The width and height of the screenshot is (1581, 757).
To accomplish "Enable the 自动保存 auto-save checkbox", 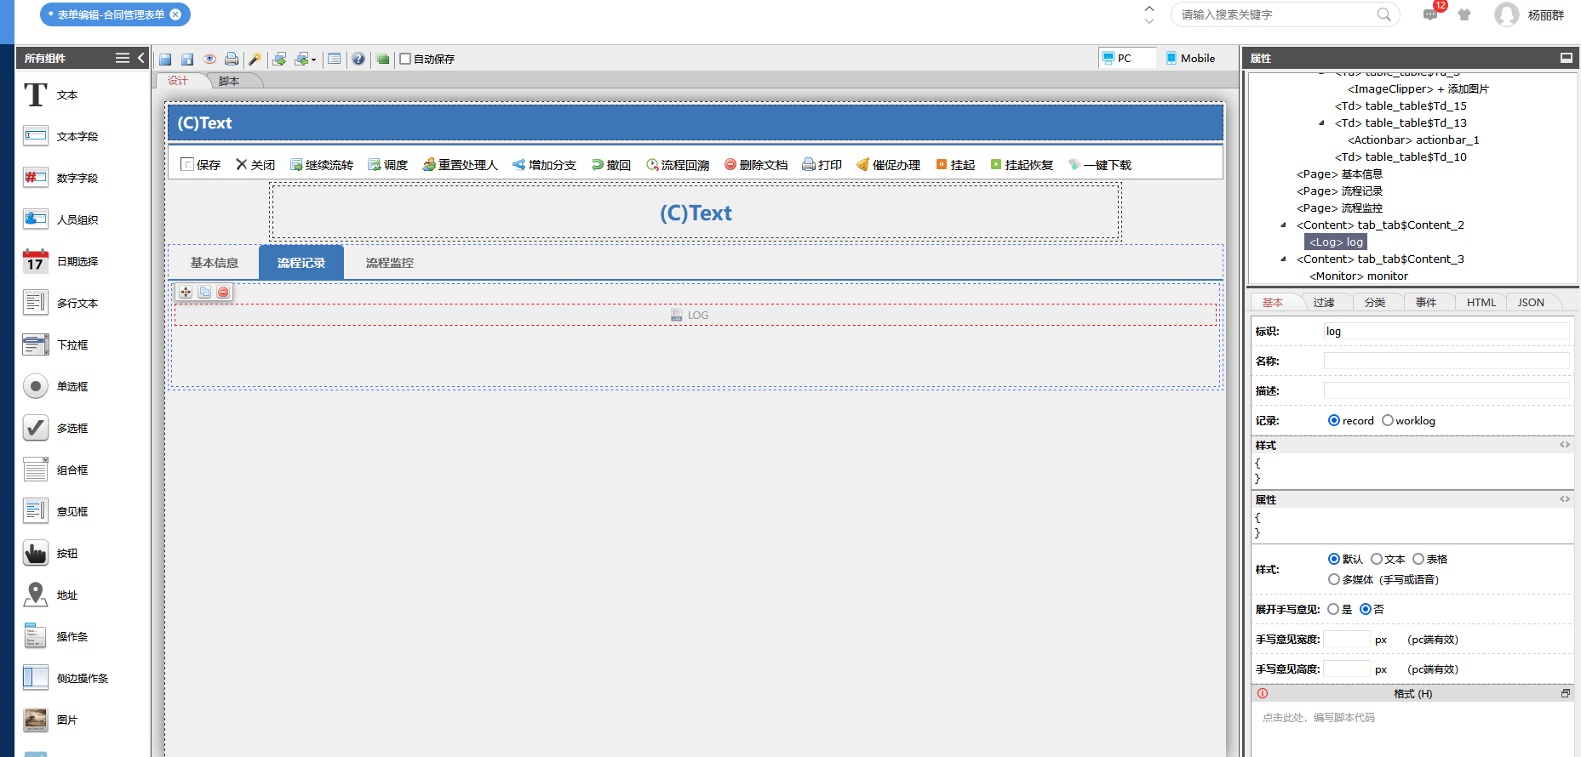I will click(405, 59).
